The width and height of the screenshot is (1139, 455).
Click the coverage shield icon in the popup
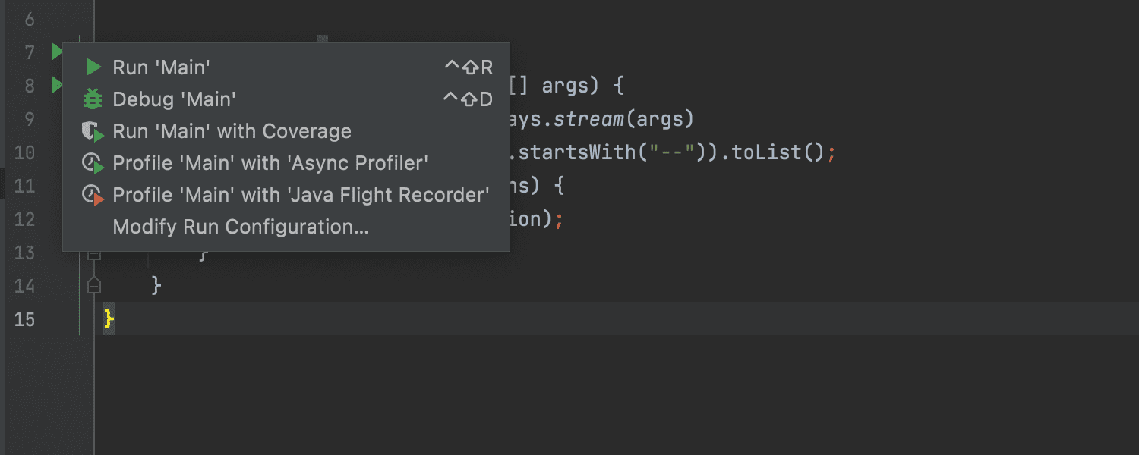pos(93,130)
